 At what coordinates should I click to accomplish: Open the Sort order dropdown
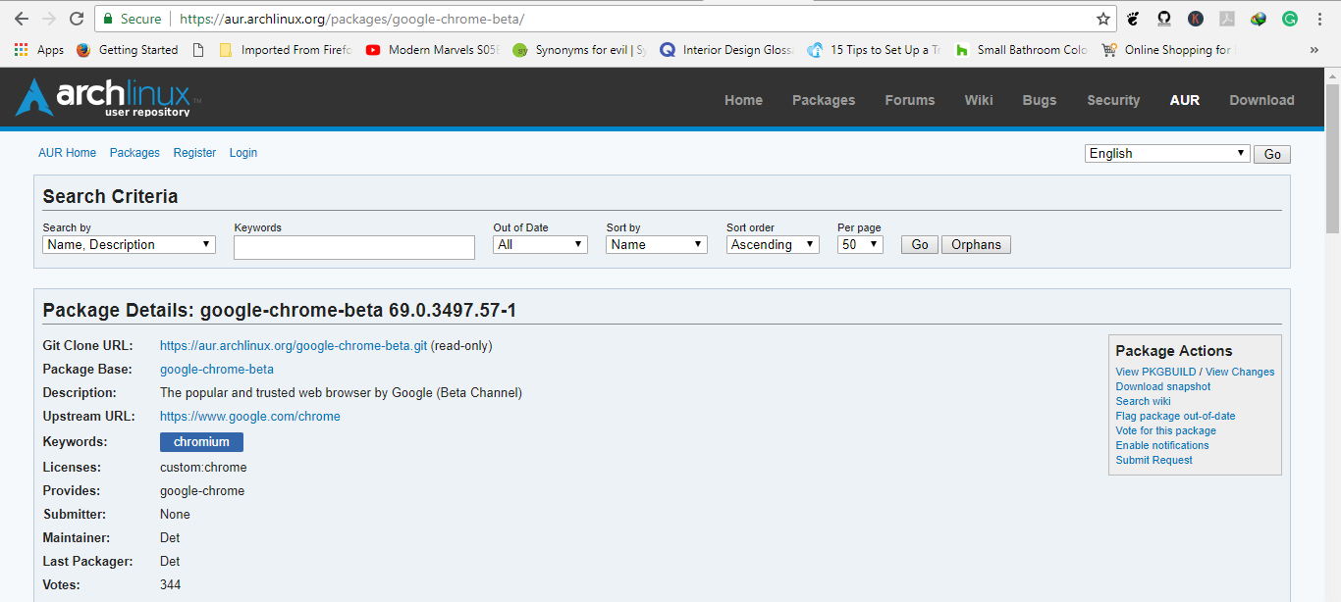(x=773, y=243)
